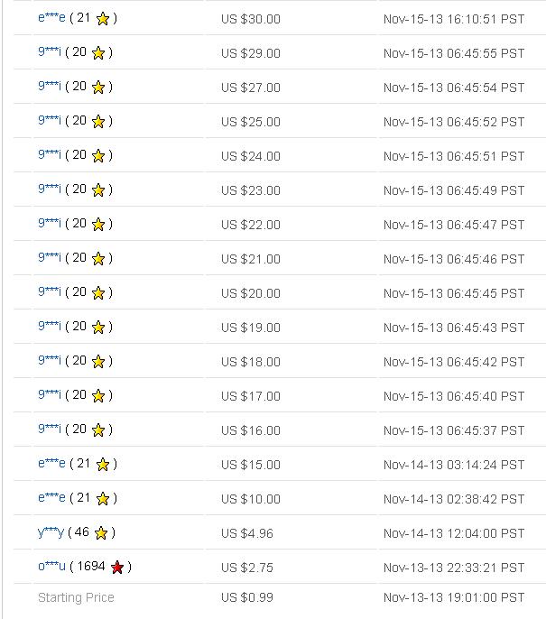Select the US $0.99 starting price amount
546x619 pixels.
(x=247, y=597)
